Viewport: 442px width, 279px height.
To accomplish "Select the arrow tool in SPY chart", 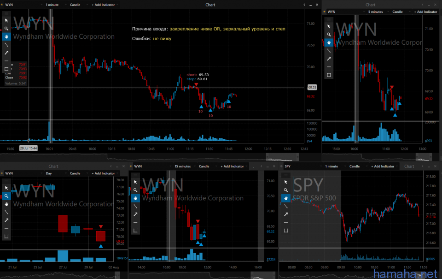I will pos(286,214).
